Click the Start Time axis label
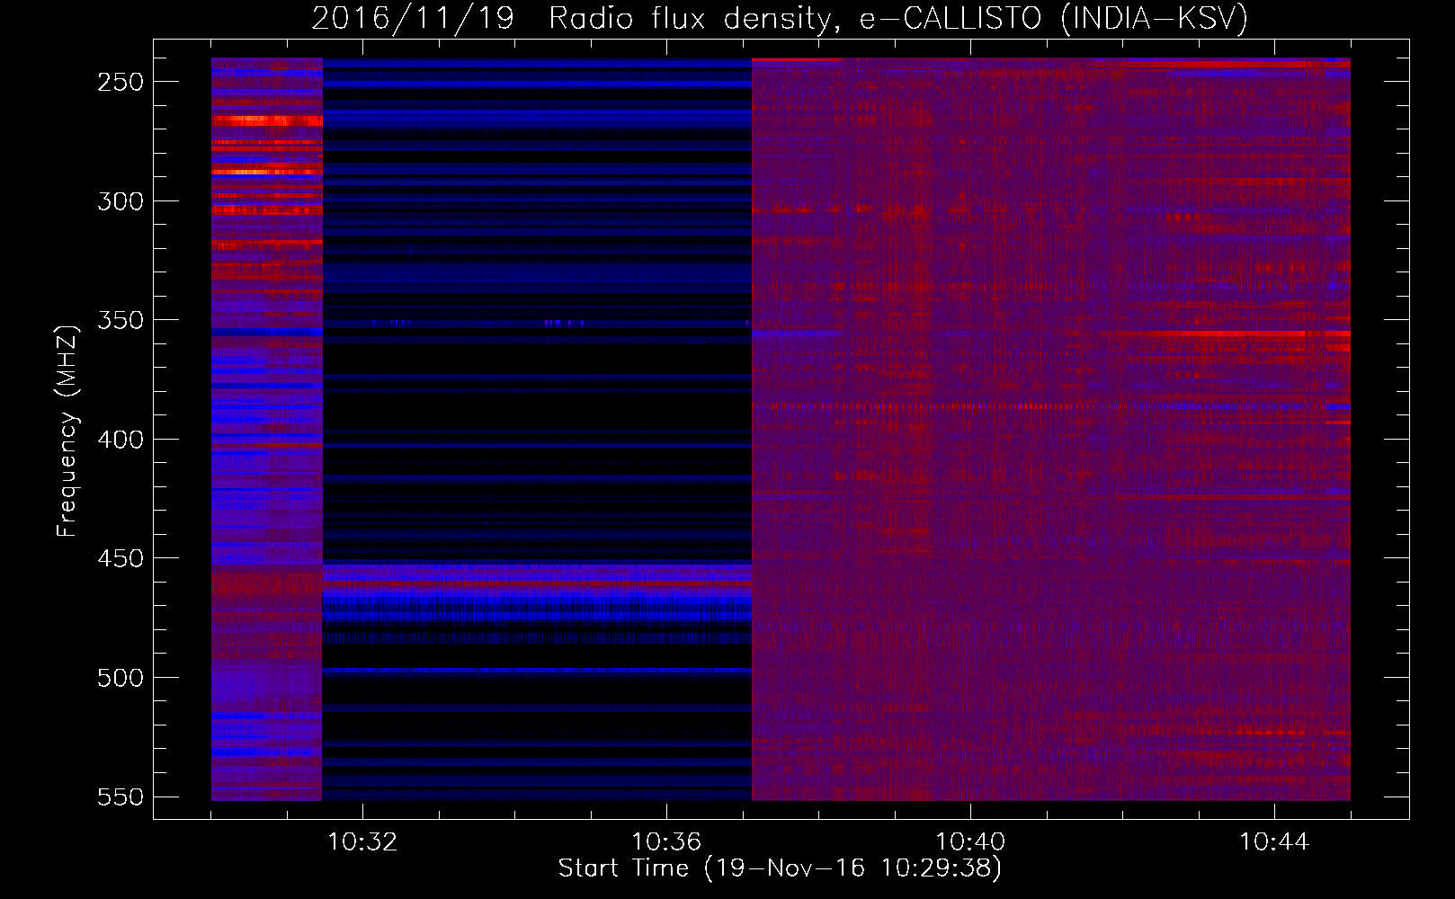1455x899 pixels. coord(780,868)
